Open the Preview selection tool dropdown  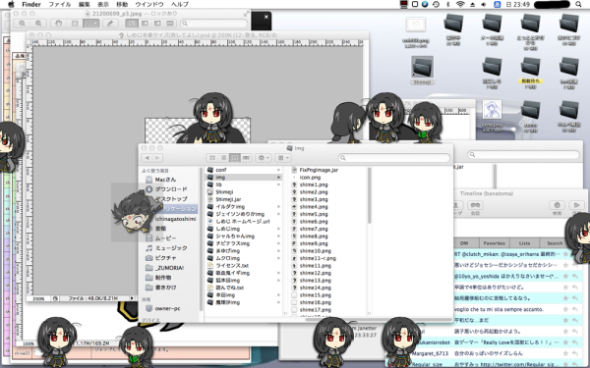pyautogui.click(x=91, y=24)
